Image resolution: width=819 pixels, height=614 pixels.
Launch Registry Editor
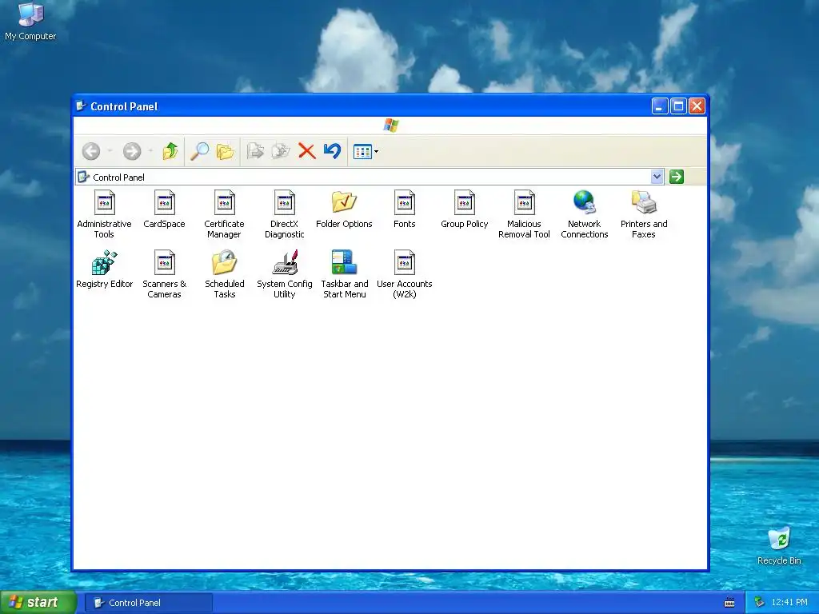(104, 269)
